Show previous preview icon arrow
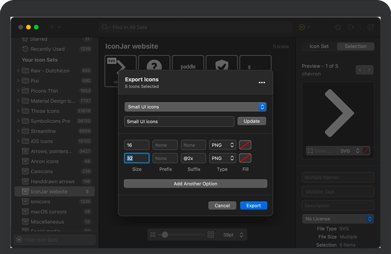This screenshot has height=254, width=391. coord(360,70)
